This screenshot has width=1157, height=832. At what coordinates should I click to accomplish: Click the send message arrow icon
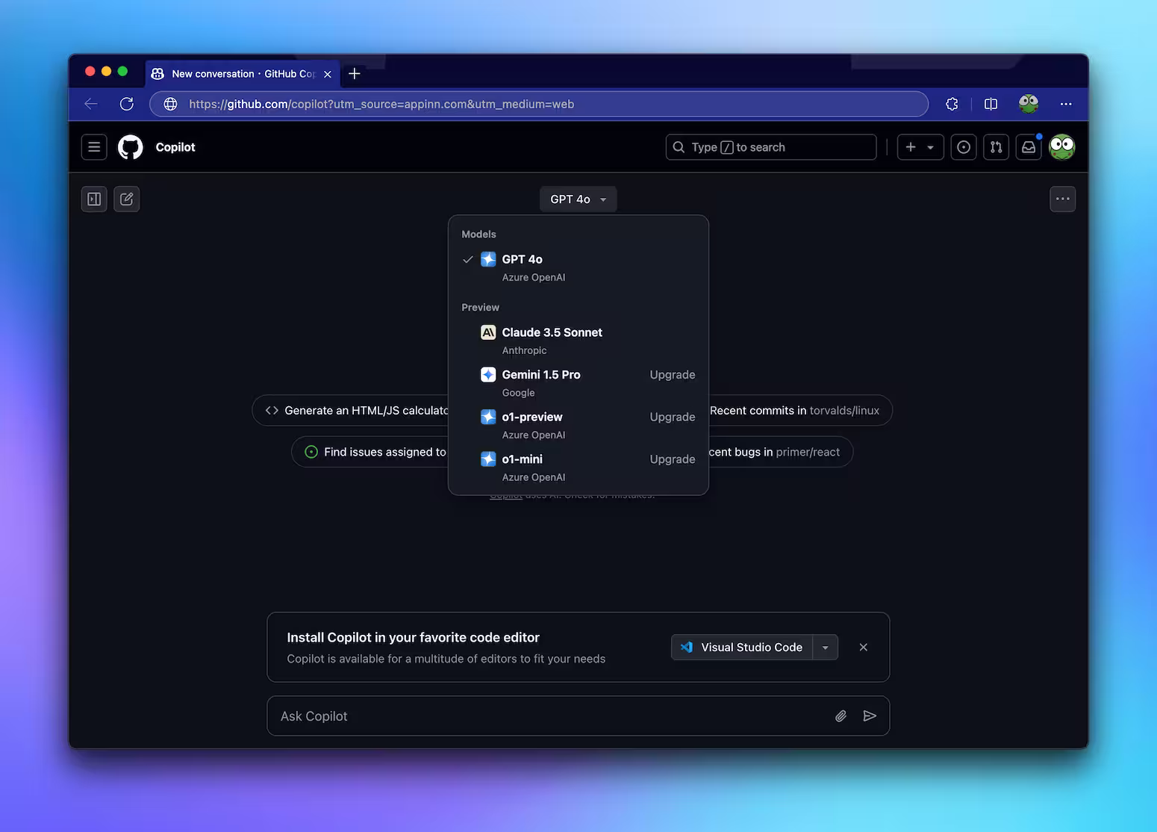coord(870,716)
